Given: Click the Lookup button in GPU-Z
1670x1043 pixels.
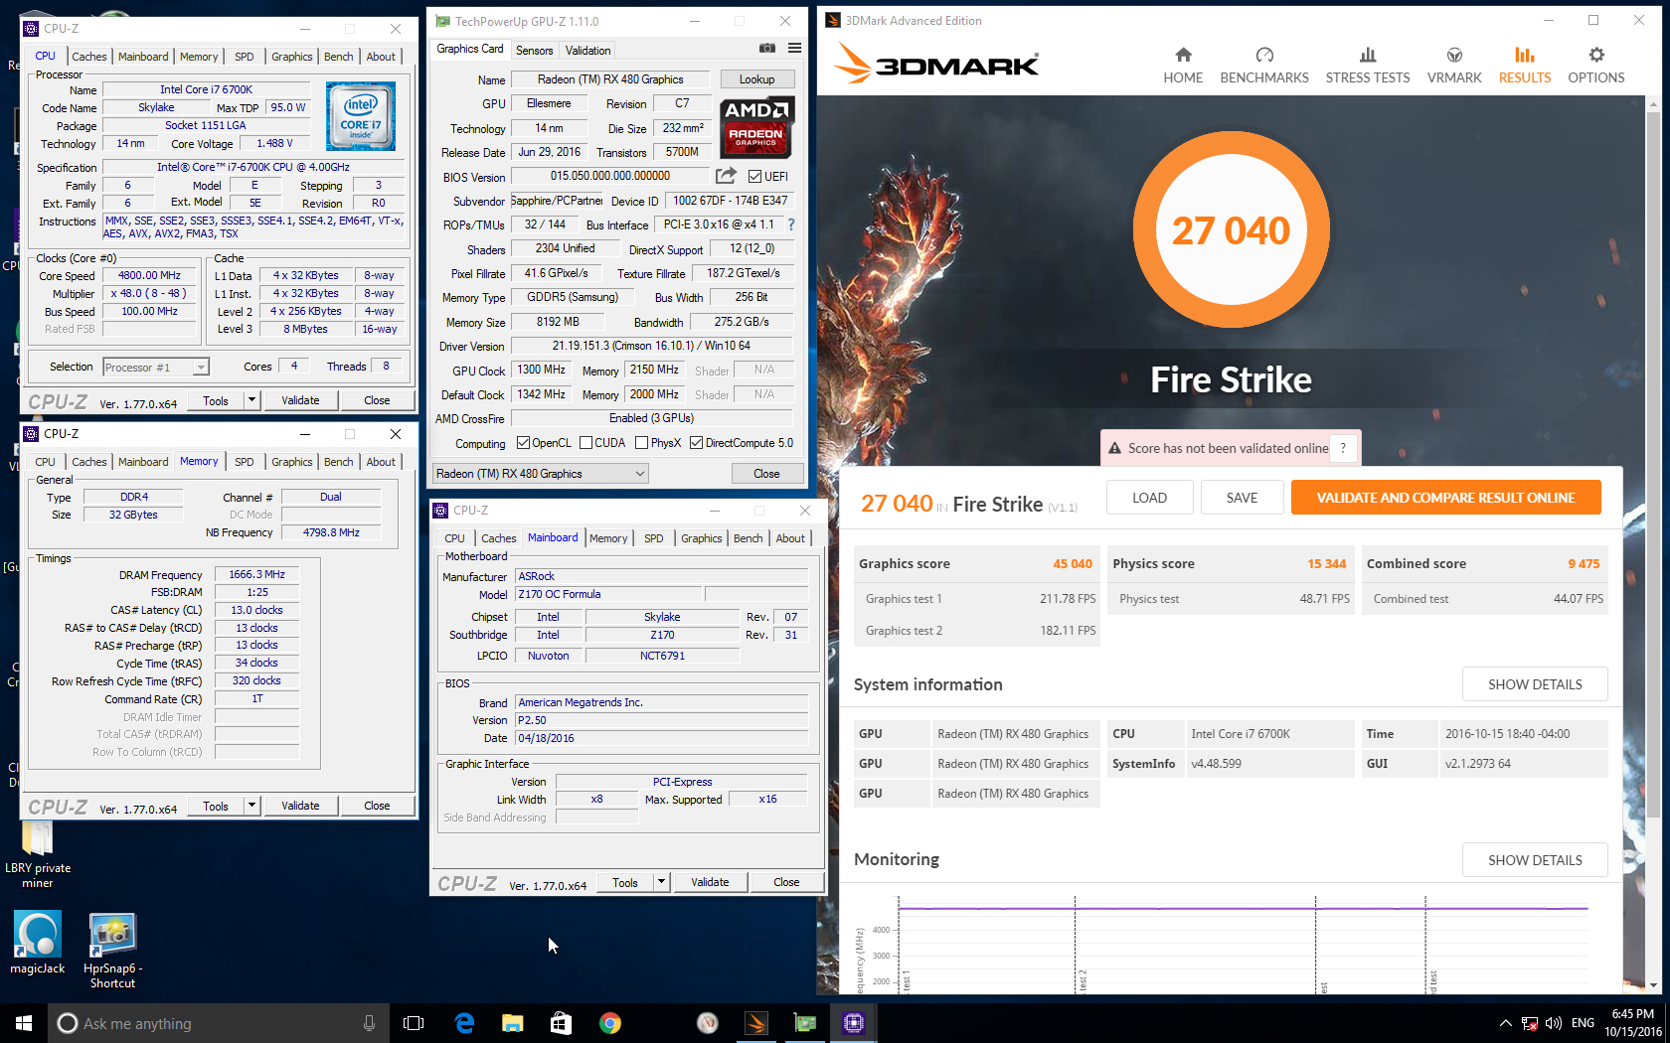Looking at the screenshot, I should pos(756,79).
